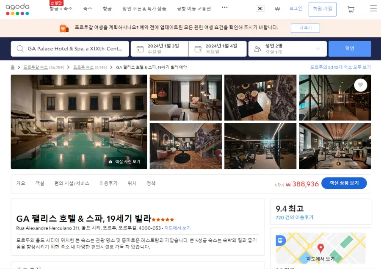The height and width of the screenshot is (269, 381).
Task: Switch to the 위치 tab
Action: click(x=132, y=183)
